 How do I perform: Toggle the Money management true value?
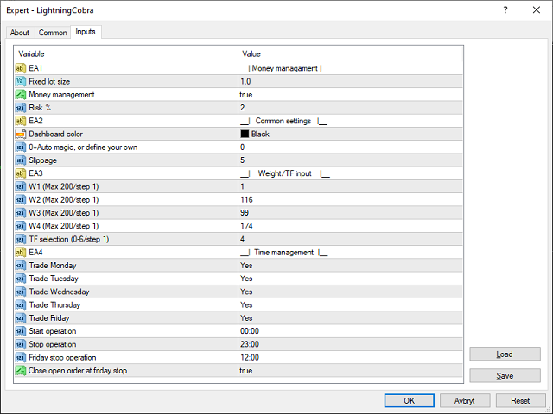[x=247, y=94]
